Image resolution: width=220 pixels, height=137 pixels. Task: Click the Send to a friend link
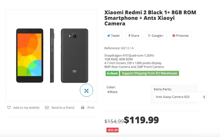pyautogui.click(x=63, y=108)
